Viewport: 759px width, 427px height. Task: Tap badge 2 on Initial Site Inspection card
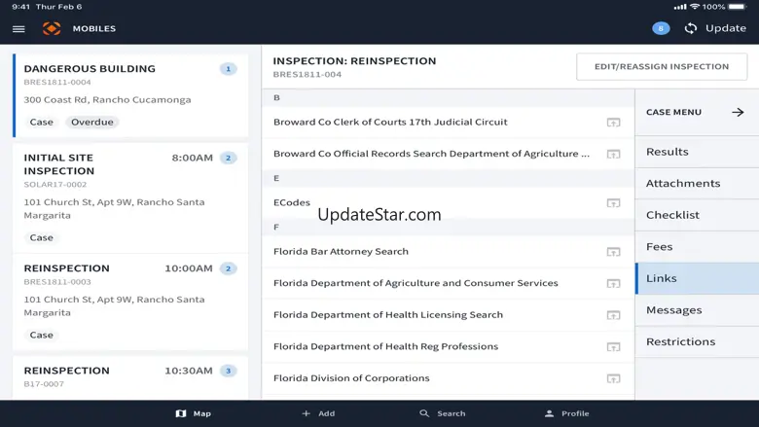coord(228,158)
